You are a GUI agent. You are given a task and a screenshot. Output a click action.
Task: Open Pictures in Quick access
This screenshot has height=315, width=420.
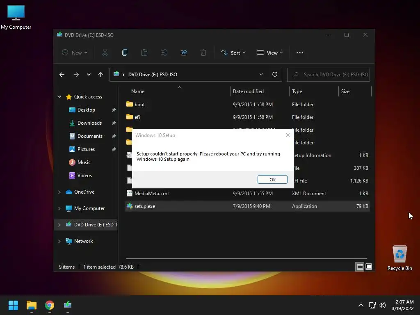86,149
